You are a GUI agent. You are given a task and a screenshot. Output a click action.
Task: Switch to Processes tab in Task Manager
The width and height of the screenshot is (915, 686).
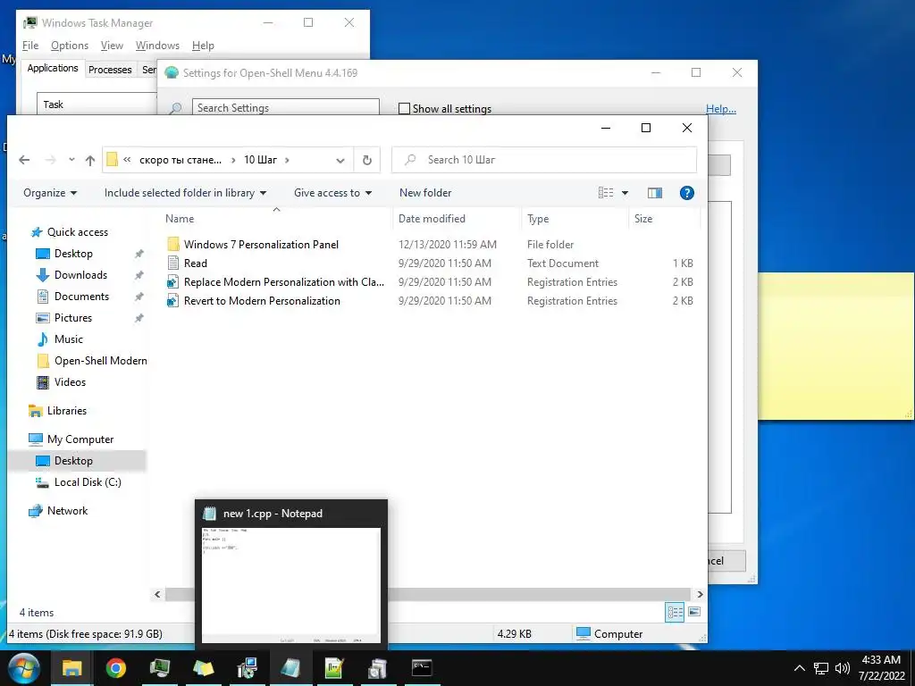pos(110,70)
